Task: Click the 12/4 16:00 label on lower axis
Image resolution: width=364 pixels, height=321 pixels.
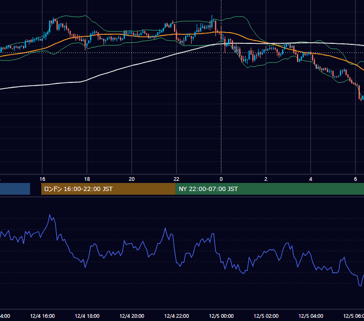Action: coord(42,316)
